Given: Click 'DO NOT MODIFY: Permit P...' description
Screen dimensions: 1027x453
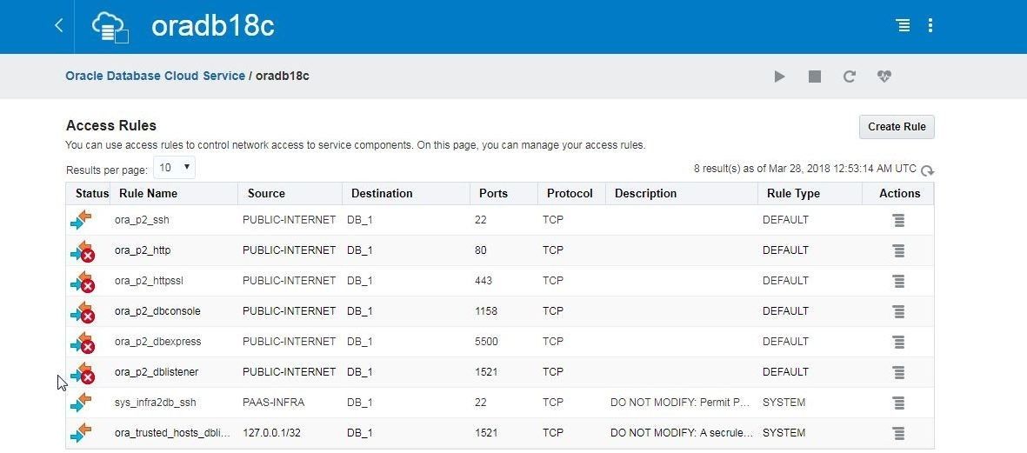Looking at the screenshot, I should coord(680,403).
